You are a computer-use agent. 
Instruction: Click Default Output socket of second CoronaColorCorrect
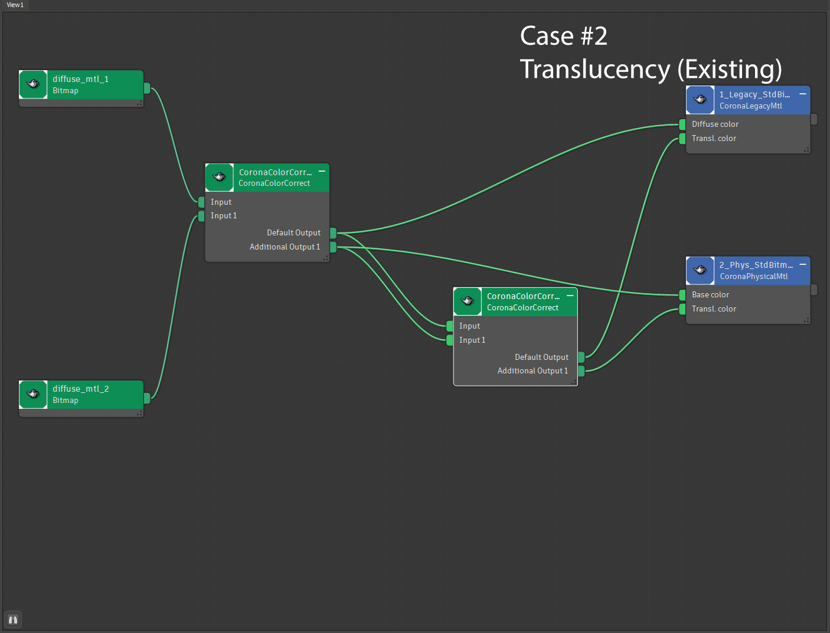581,357
